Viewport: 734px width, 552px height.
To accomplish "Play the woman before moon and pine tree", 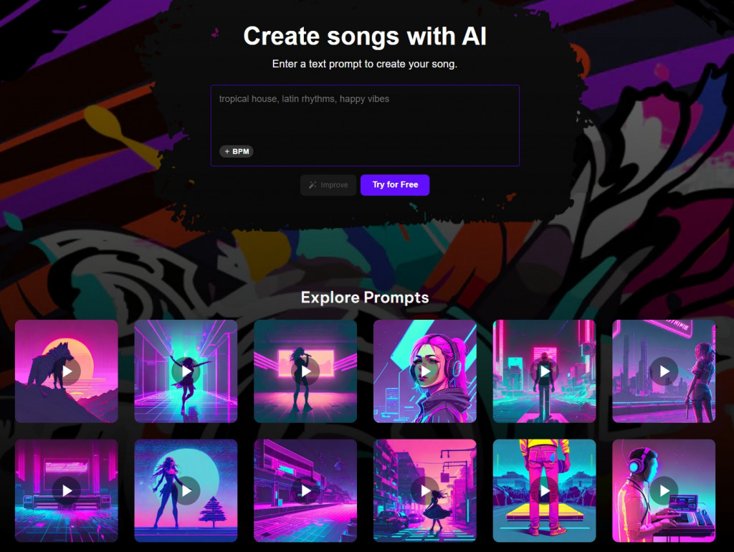I will coord(186,490).
